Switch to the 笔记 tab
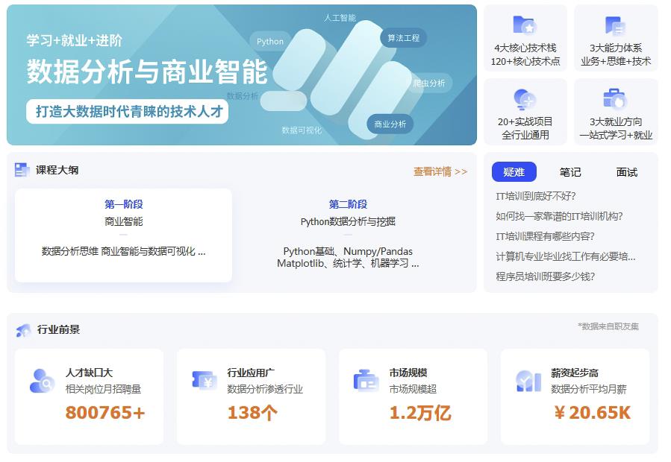Image resolution: width=671 pixels, height=462 pixels. tap(570, 172)
